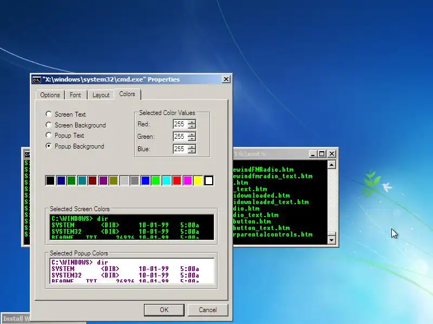Select the Popup Background radio button
This screenshot has width=433, height=324.
(x=49, y=146)
